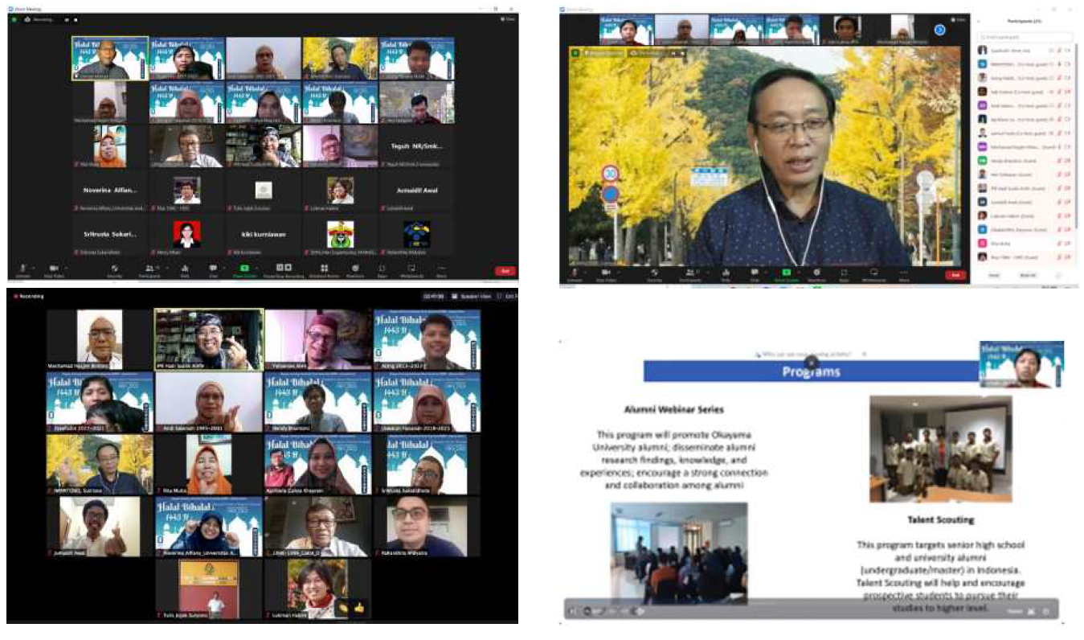Toggle Stop Video in the top-left meeting toolbar
The height and width of the screenshot is (640, 1084).
point(53,269)
